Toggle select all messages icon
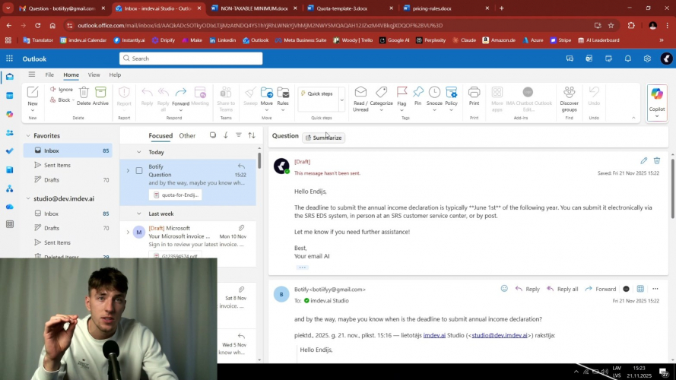This screenshot has width=676, height=380. point(213,135)
